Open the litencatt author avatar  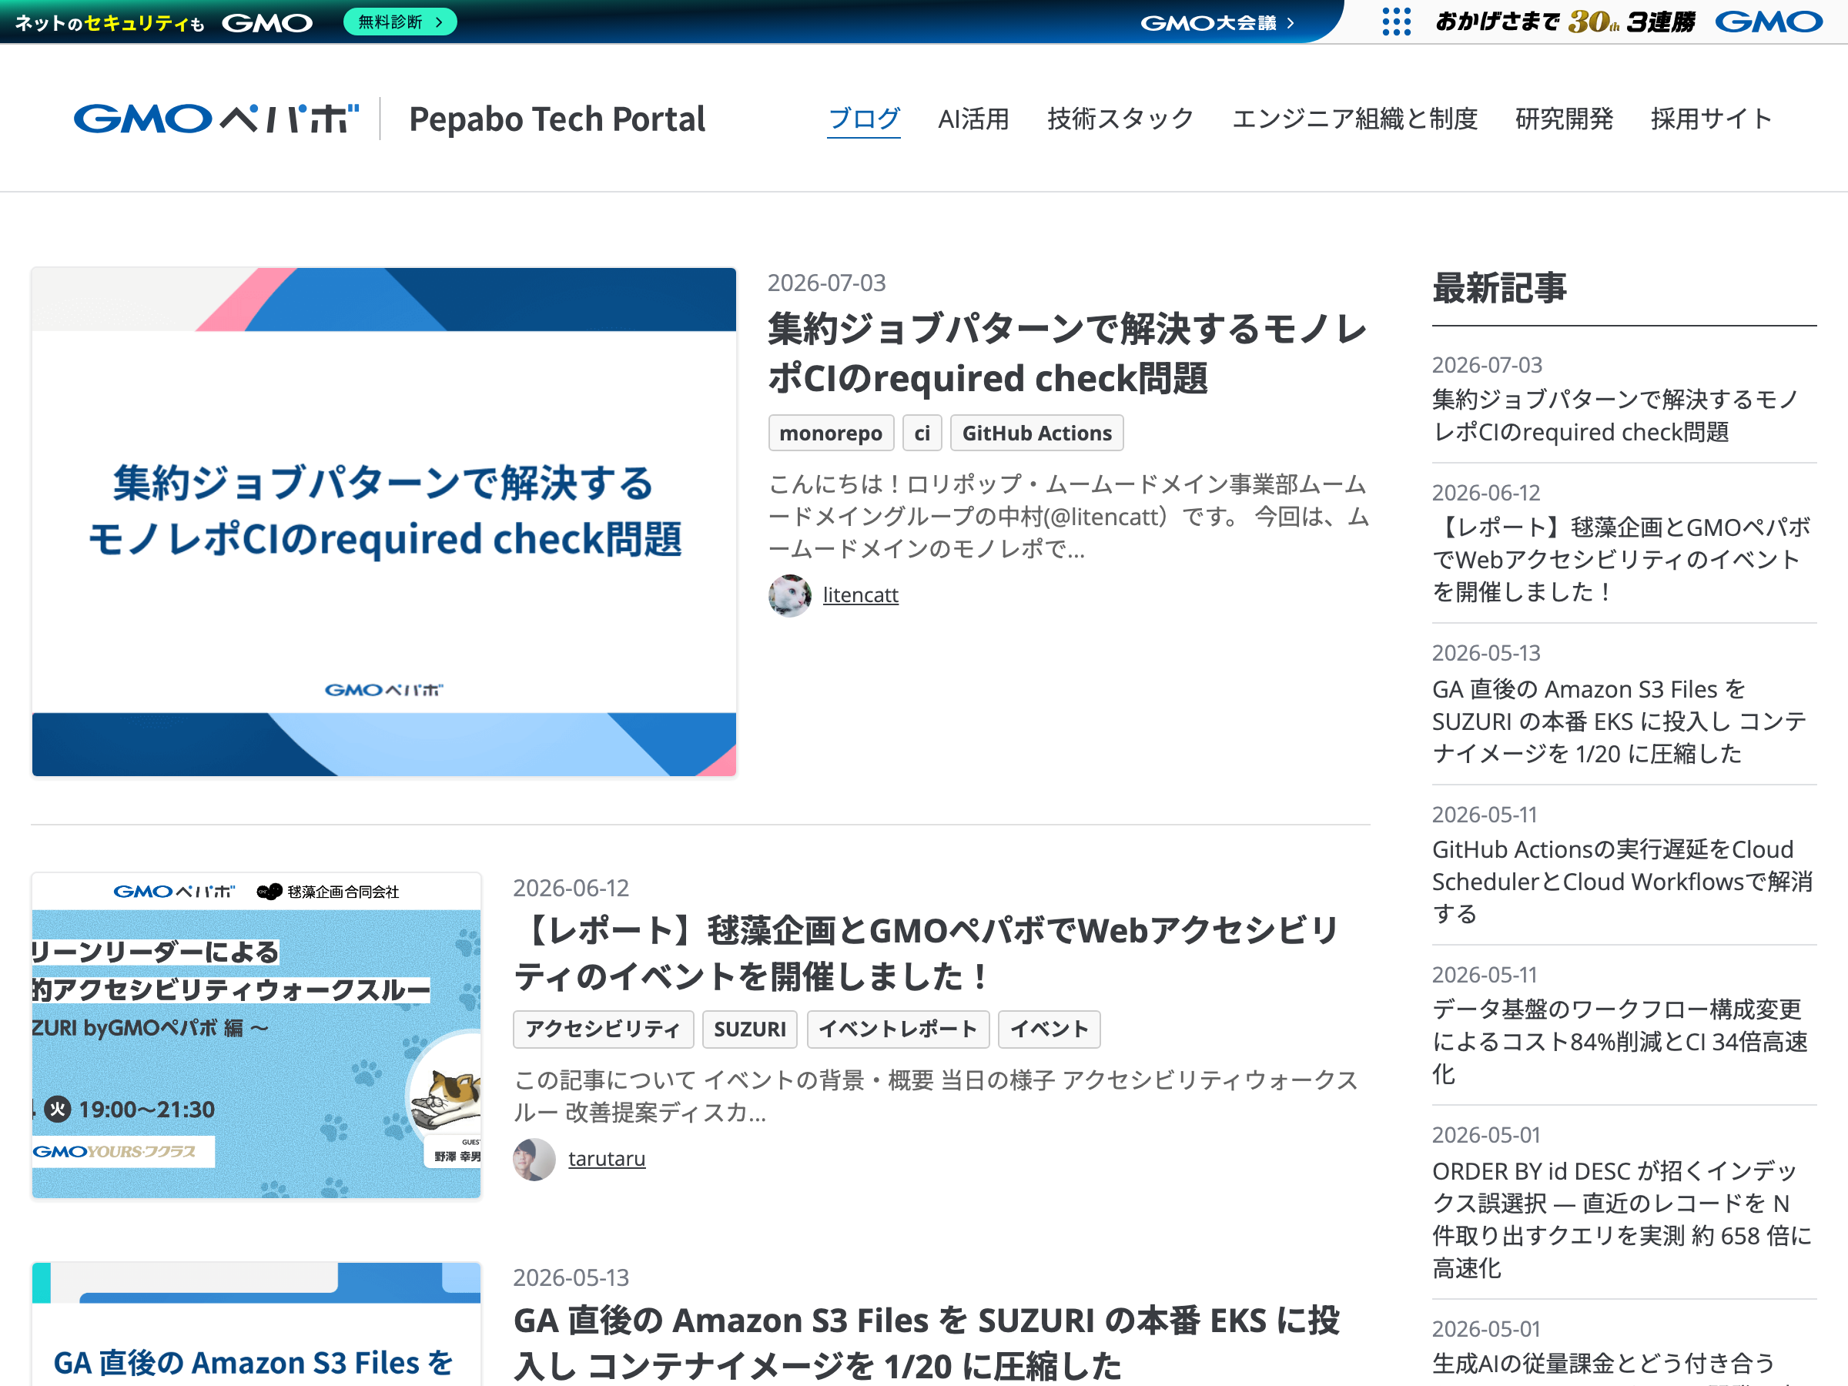coord(789,595)
